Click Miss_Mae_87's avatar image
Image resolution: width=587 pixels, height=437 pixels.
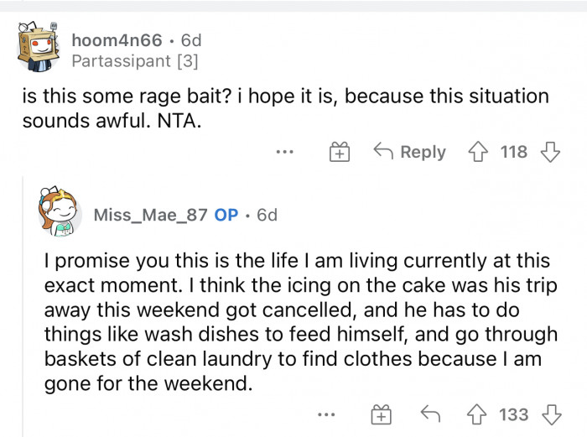click(x=58, y=214)
